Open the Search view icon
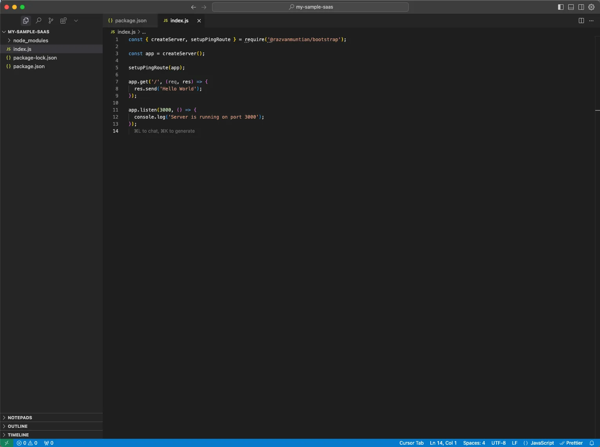600x447 pixels. 38,20
